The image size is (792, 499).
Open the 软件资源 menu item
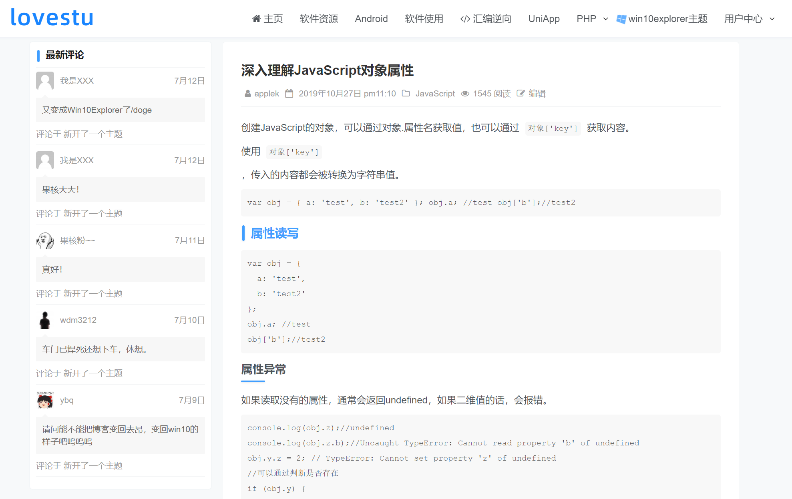pyautogui.click(x=319, y=19)
